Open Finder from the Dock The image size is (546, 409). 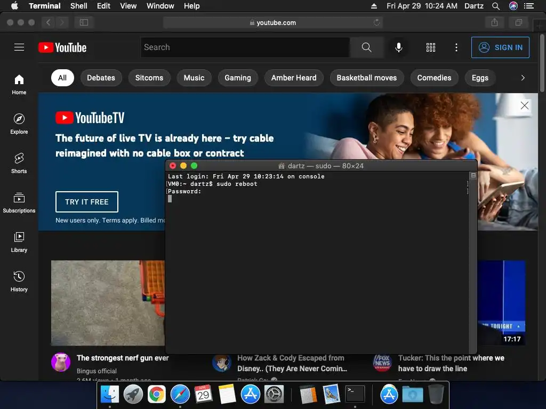[x=110, y=395]
